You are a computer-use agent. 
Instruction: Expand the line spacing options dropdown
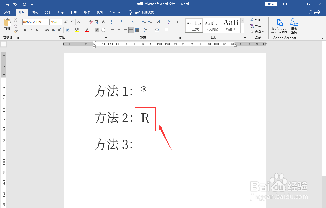149,30
